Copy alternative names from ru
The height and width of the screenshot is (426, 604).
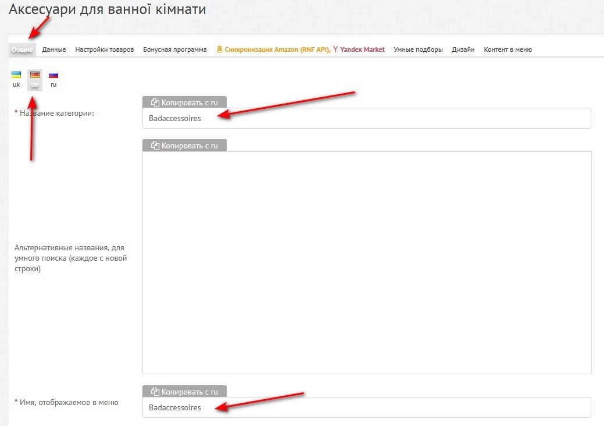click(x=184, y=145)
